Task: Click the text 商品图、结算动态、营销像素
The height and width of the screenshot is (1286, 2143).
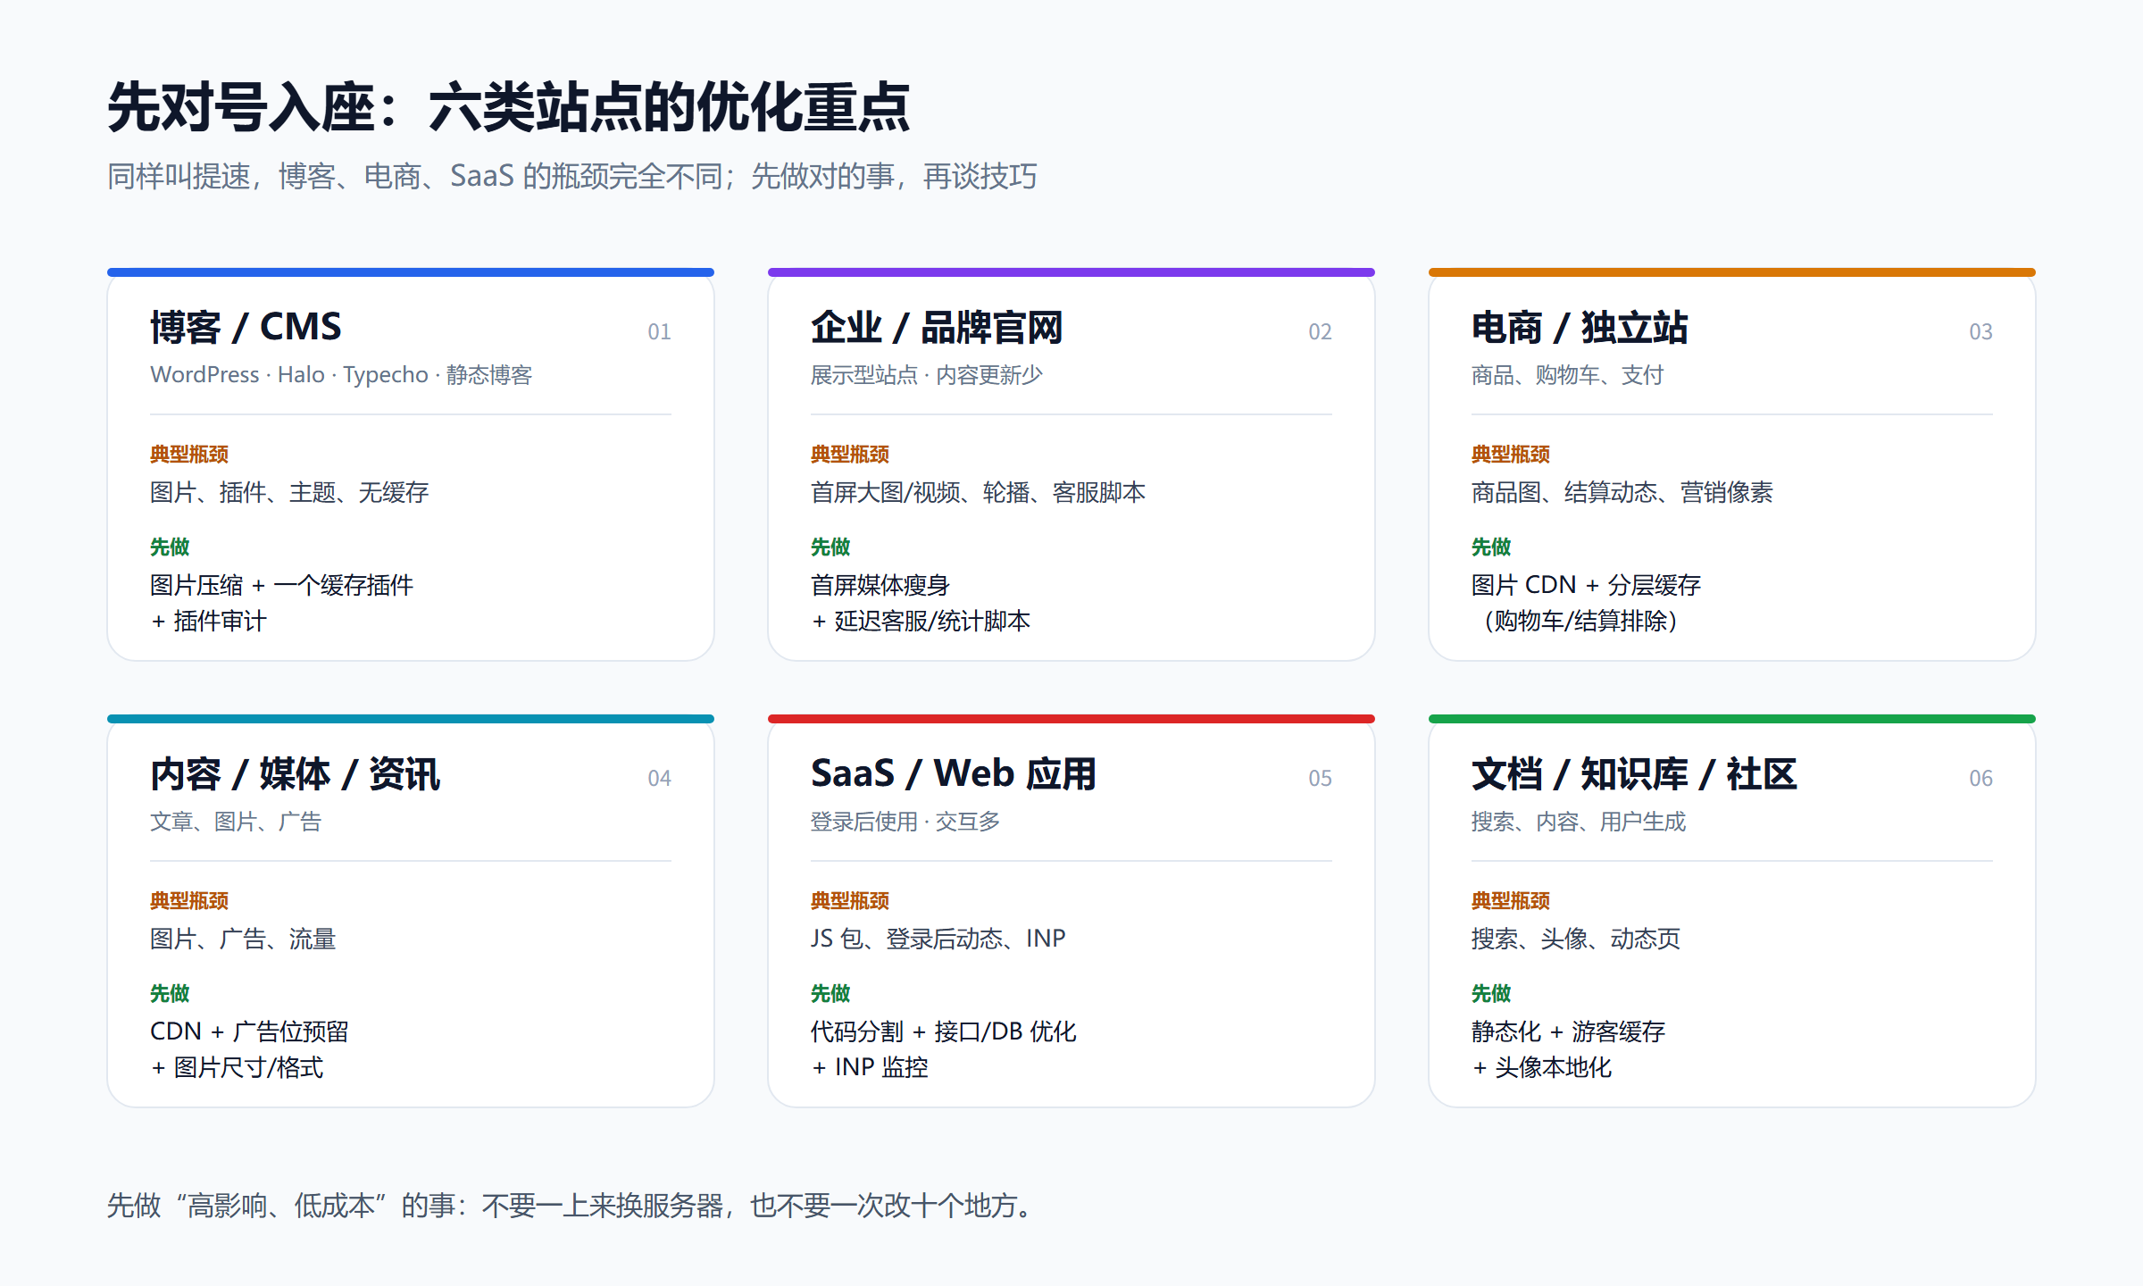Action: coord(1622,492)
